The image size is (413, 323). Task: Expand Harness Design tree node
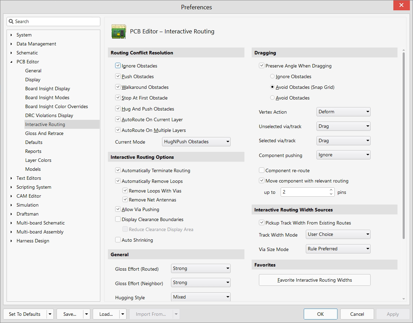(11, 241)
